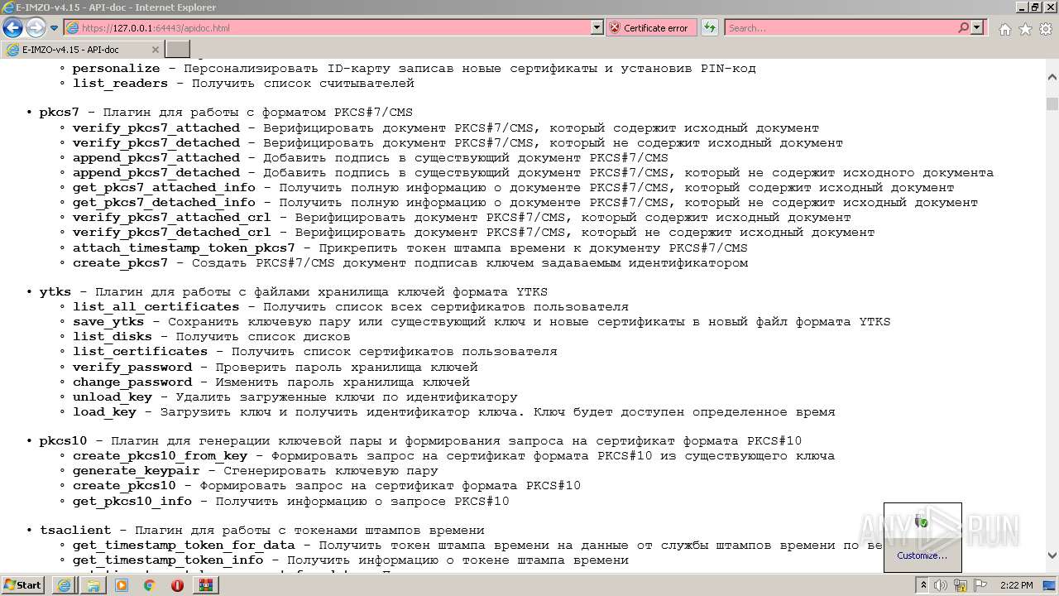Click the create_pkcs7 method name
This screenshot has height=596, width=1059.
click(x=120, y=262)
